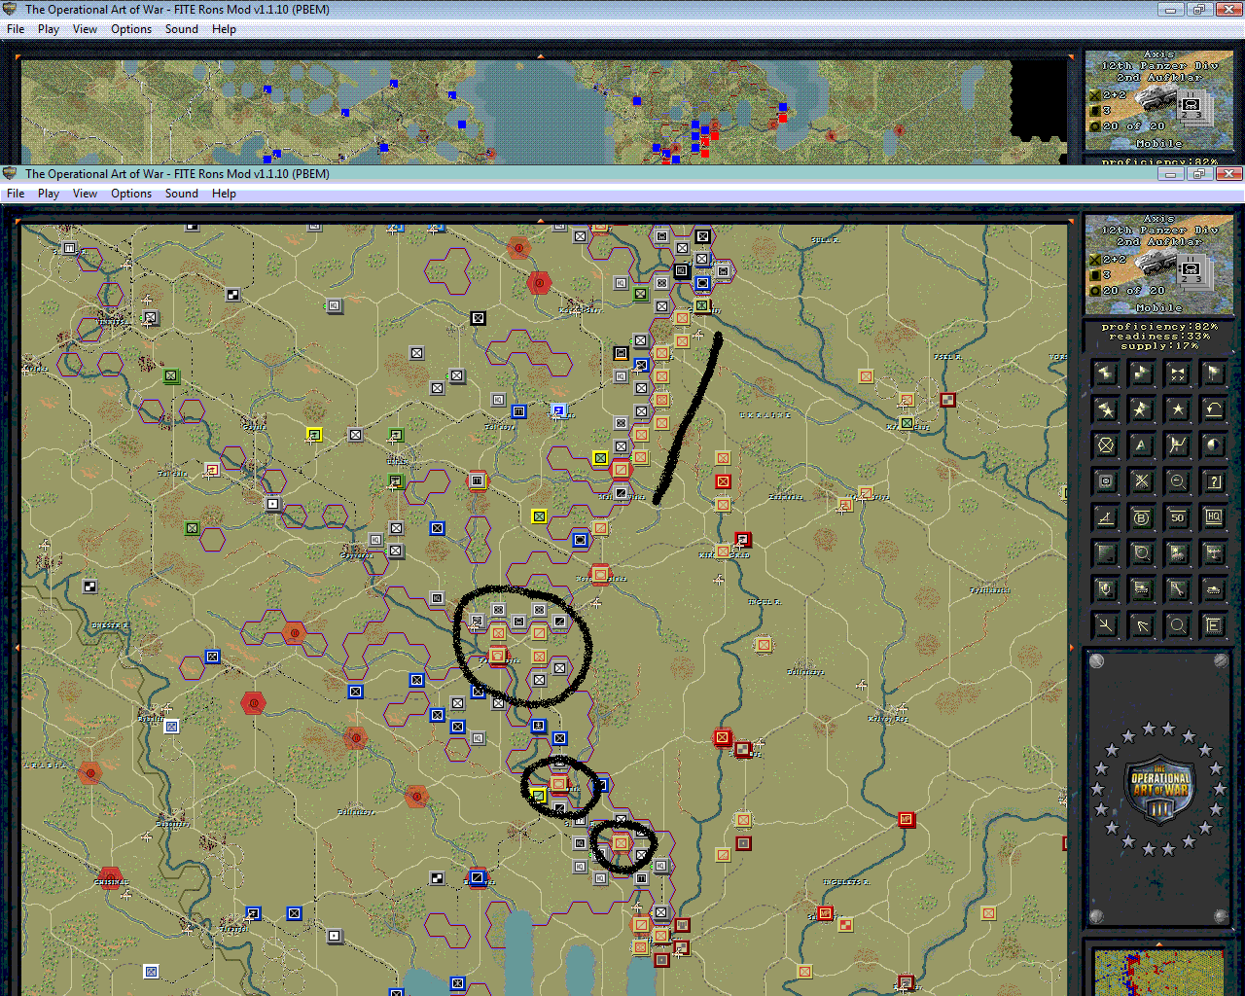This screenshot has width=1245, height=996.
Task: Click the back window title bar text
Action: (177, 10)
